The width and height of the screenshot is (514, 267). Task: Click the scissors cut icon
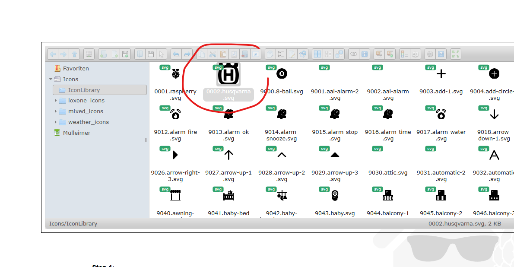click(213, 54)
